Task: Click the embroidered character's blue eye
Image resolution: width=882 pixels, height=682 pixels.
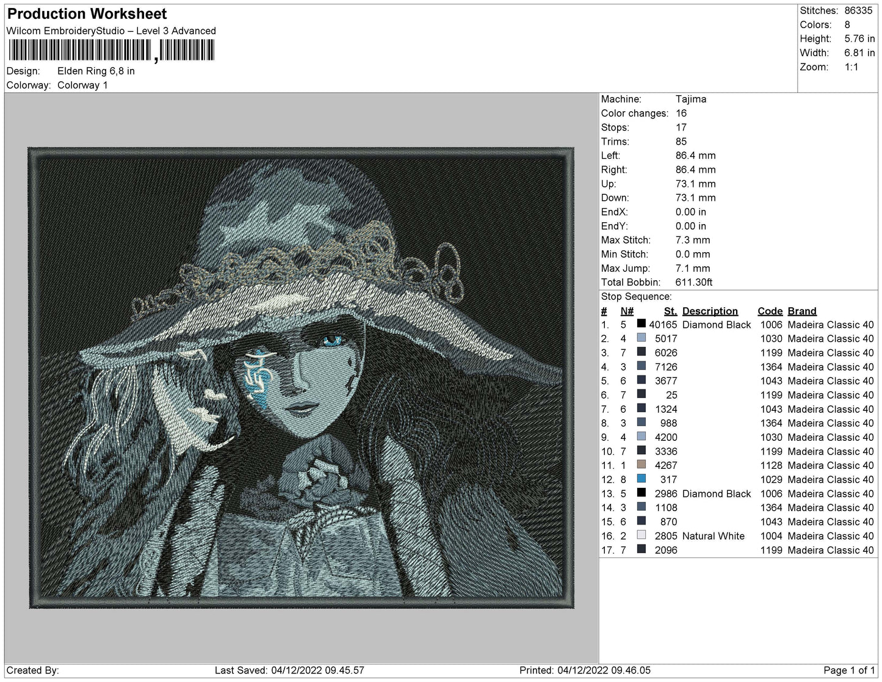Action: [332, 340]
